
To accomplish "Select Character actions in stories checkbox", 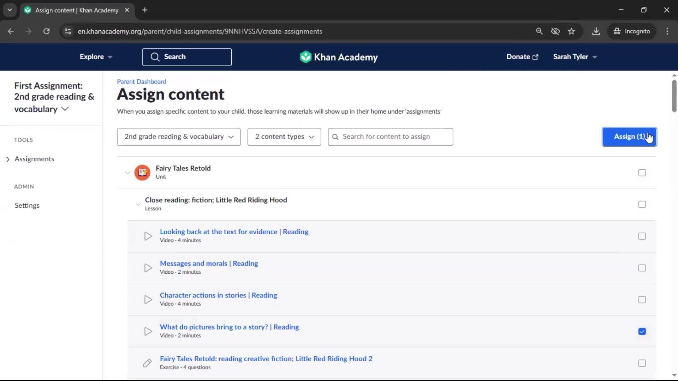I will (x=642, y=300).
